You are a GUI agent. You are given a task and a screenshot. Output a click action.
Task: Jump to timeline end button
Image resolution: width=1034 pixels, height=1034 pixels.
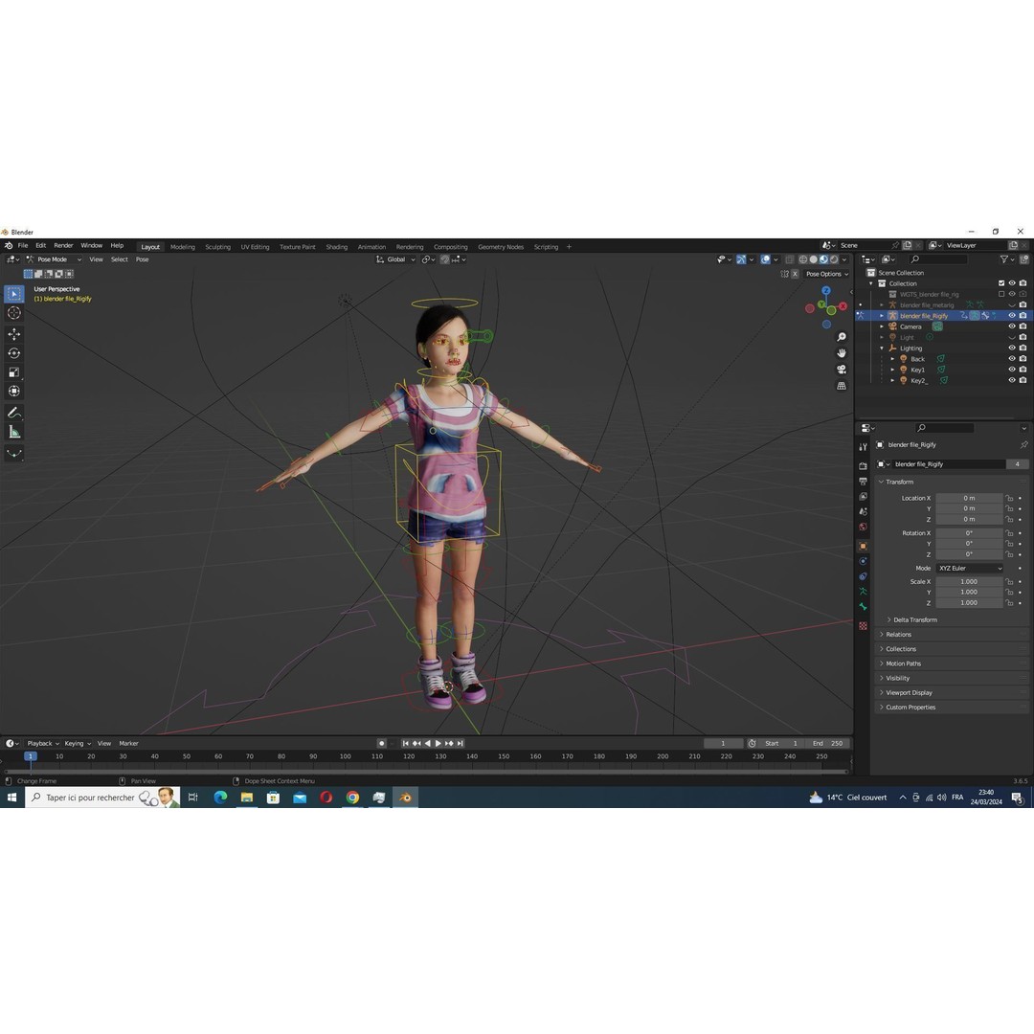point(461,744)
